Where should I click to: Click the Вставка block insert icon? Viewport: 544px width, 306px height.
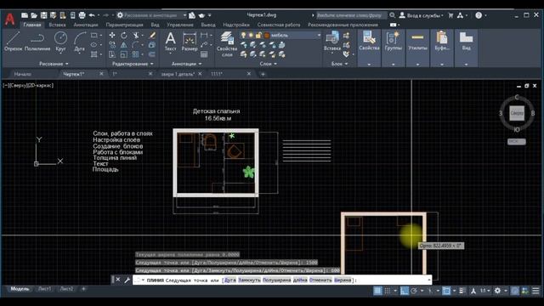[x=332, y=42]
